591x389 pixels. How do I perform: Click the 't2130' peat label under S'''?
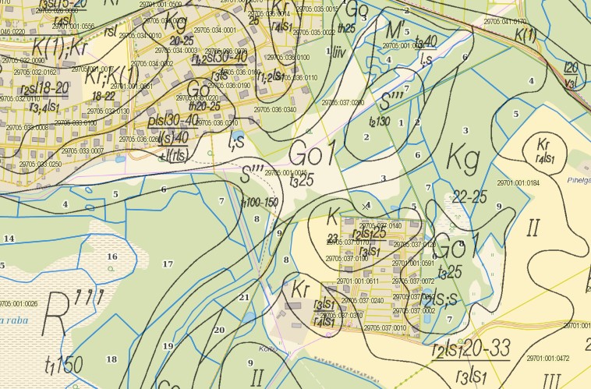[379, 122]
